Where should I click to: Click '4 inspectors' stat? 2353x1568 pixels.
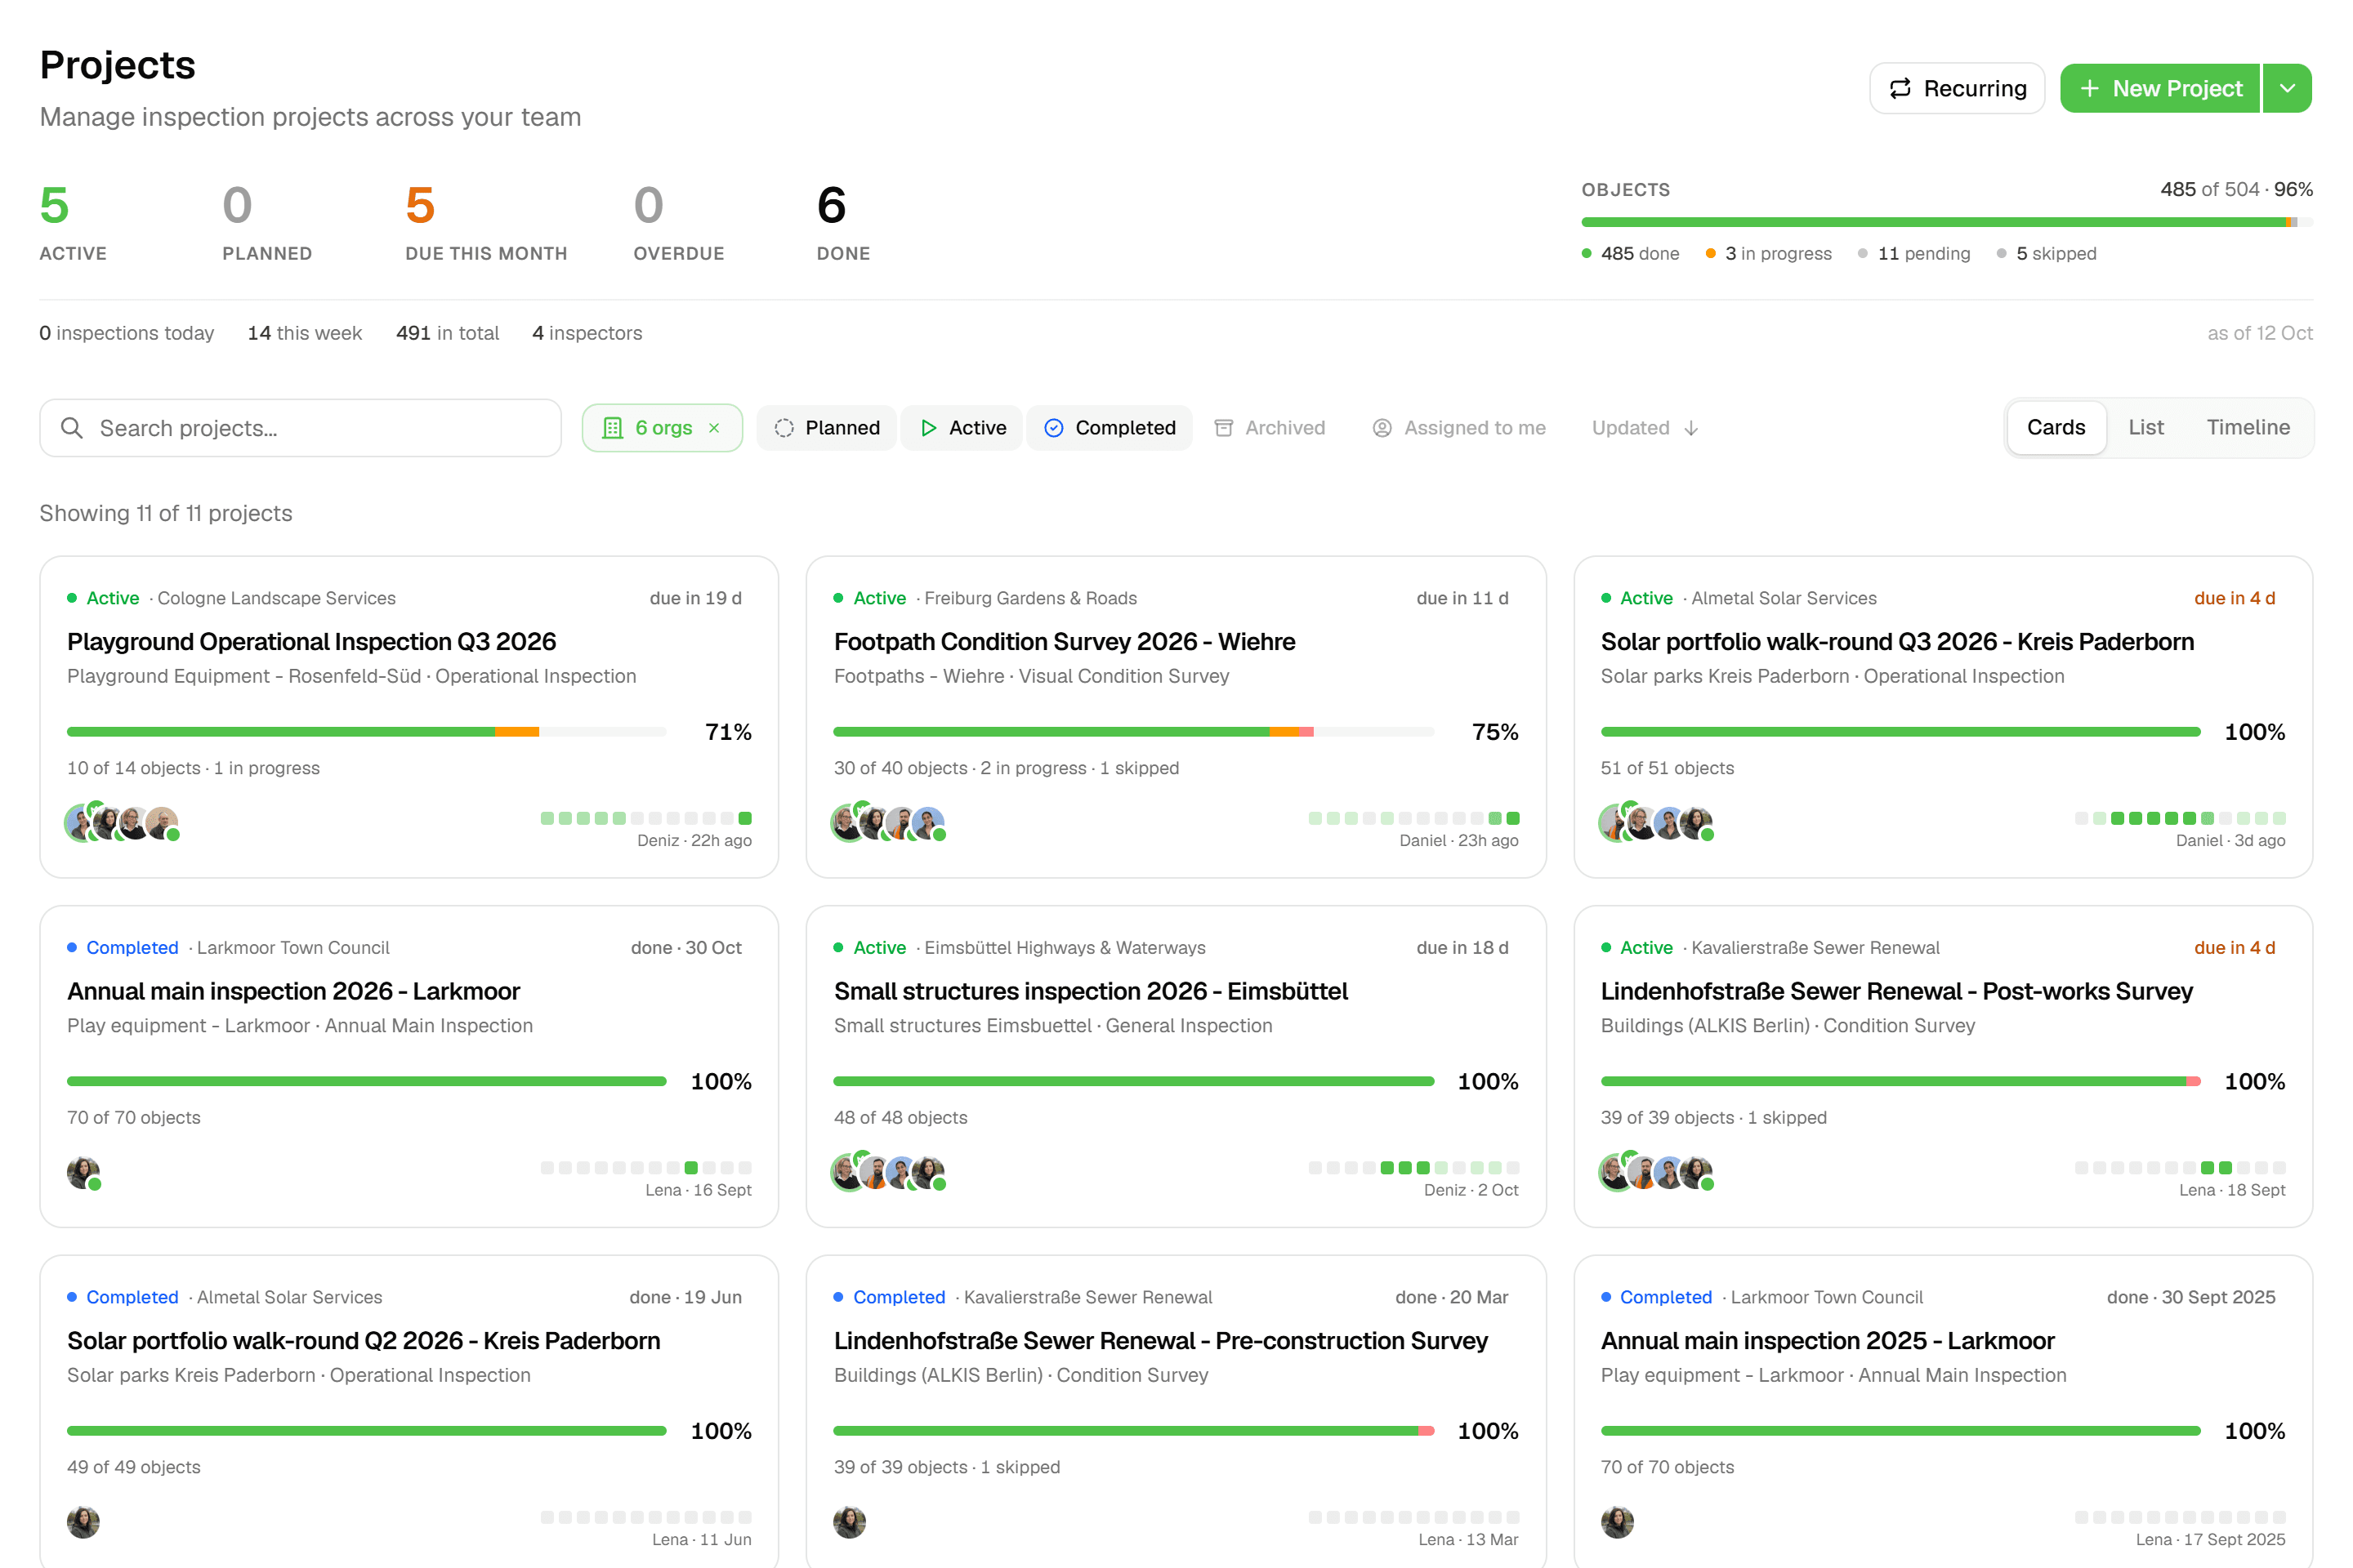587,333
